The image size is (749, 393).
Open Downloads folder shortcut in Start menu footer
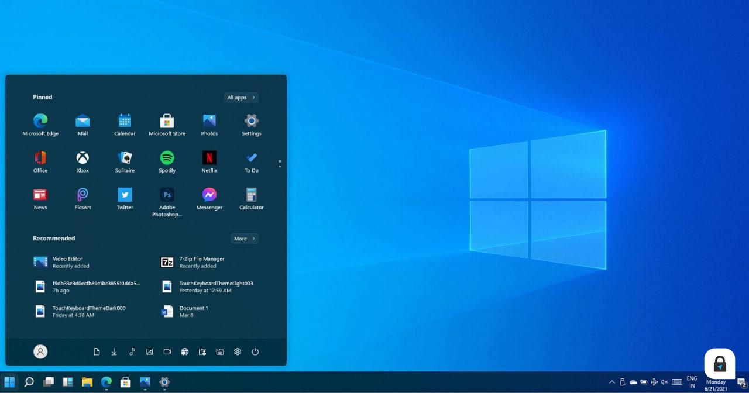[115, 351]
